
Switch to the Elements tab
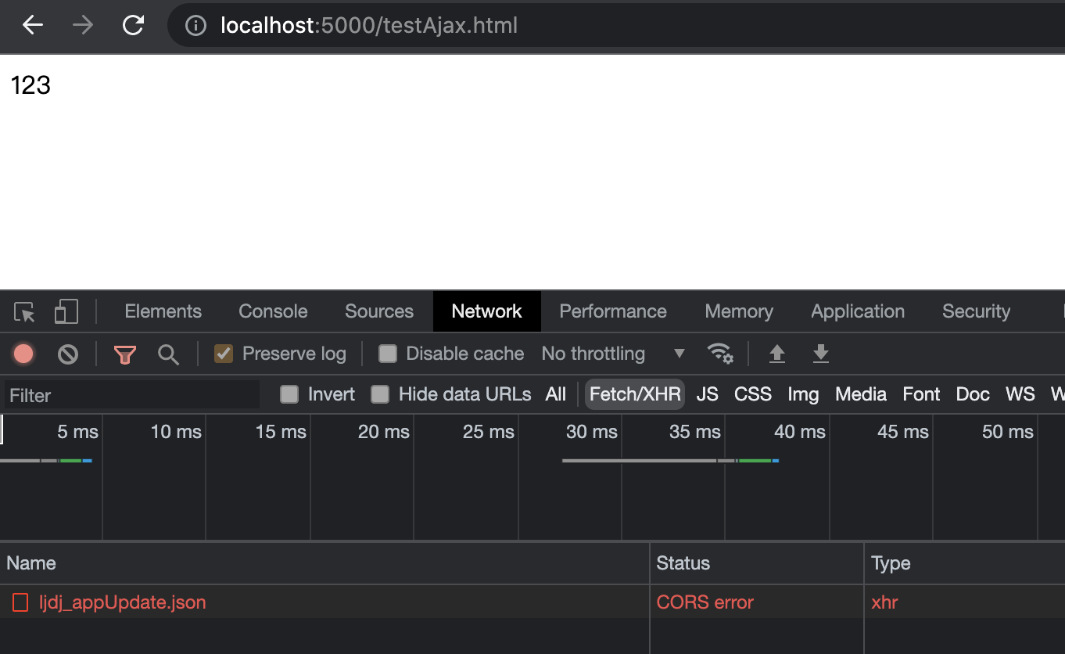(163, 311)
